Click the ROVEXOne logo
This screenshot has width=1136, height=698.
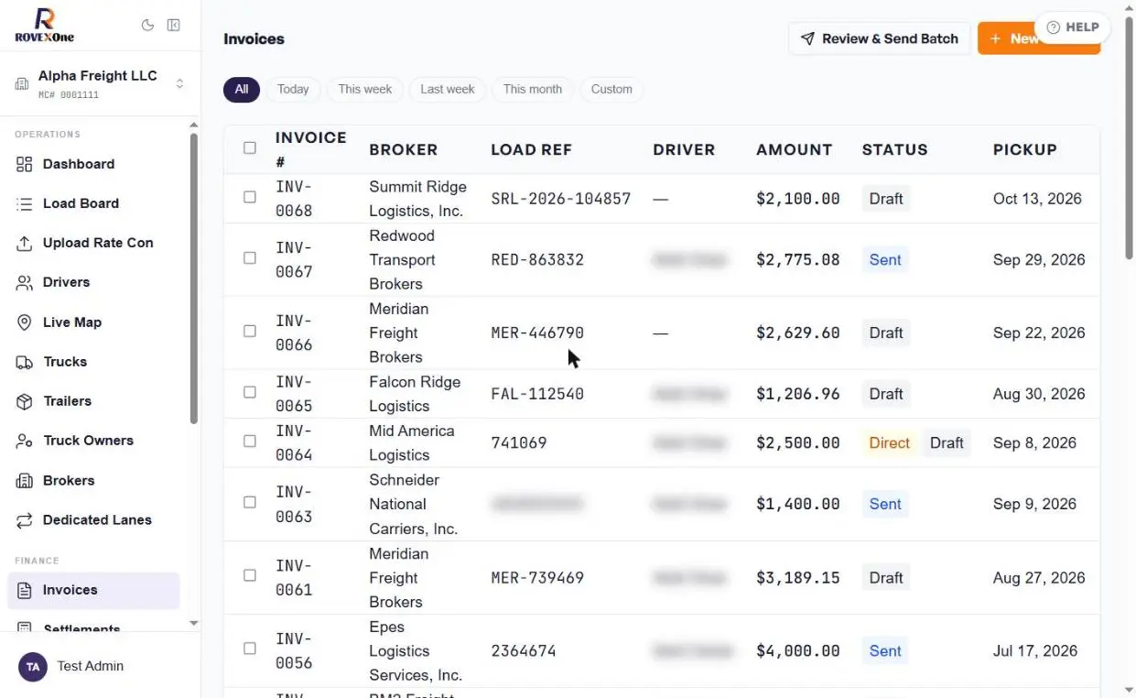[44, 25]
